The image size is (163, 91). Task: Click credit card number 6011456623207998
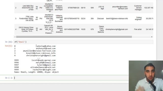point(72,29)
